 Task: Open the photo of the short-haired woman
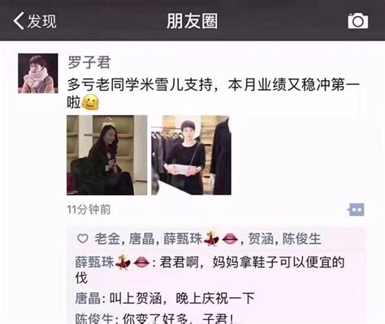[191, 155]
